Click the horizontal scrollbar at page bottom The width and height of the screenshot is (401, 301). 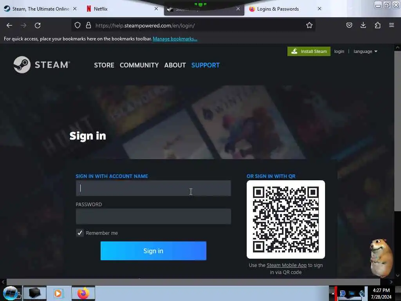[193, 282]
